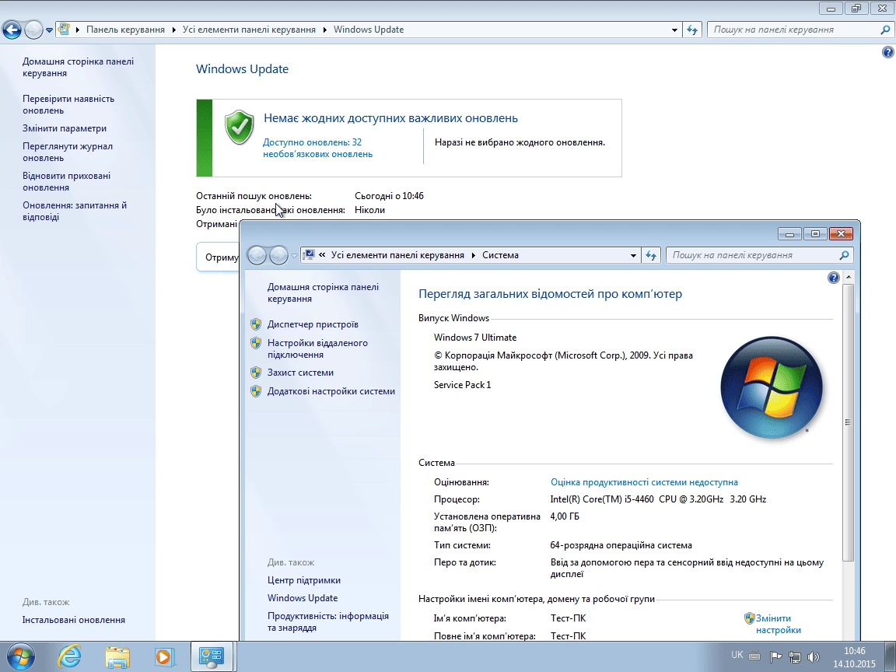
Task: Select 'Система' breadcrumb segment
Action: [501, 255]
